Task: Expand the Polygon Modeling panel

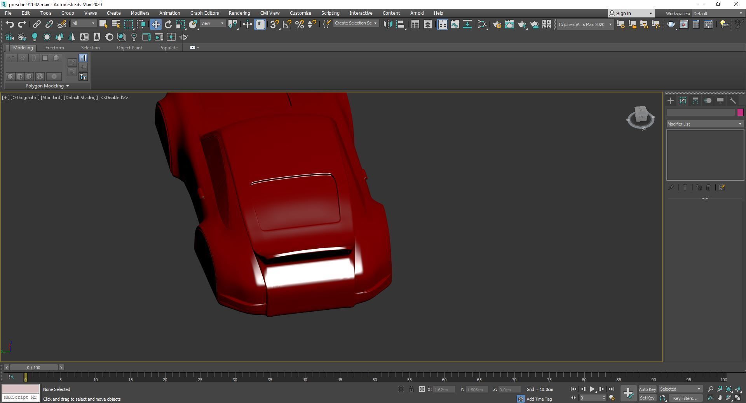Action: 47,86
